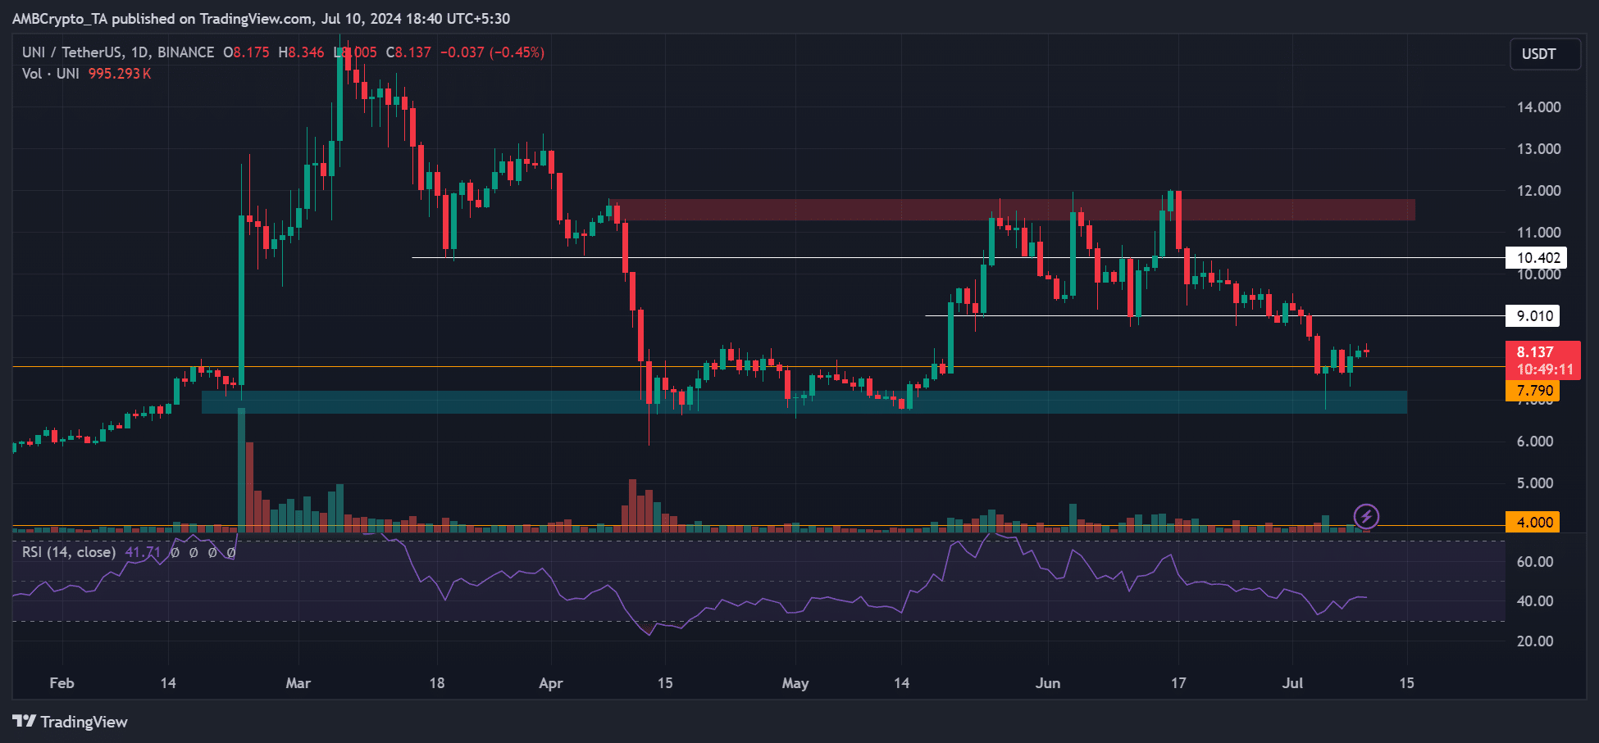Select the 9.010 price level label
Screen dimensions: 1599x743
point(1533,316)
